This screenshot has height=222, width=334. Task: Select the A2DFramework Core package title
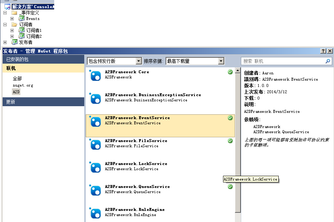127,72
